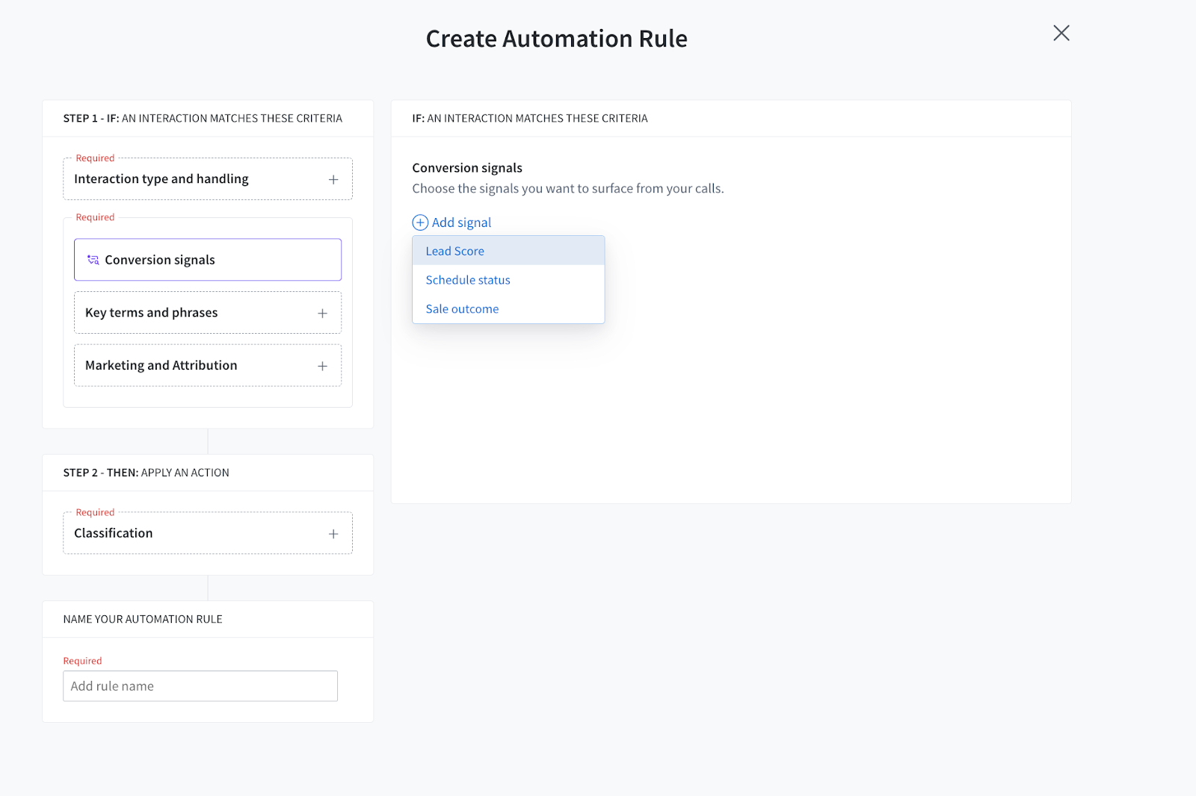
Task: Click the Name Your Automation Rule header
Action: coord(143,619)
